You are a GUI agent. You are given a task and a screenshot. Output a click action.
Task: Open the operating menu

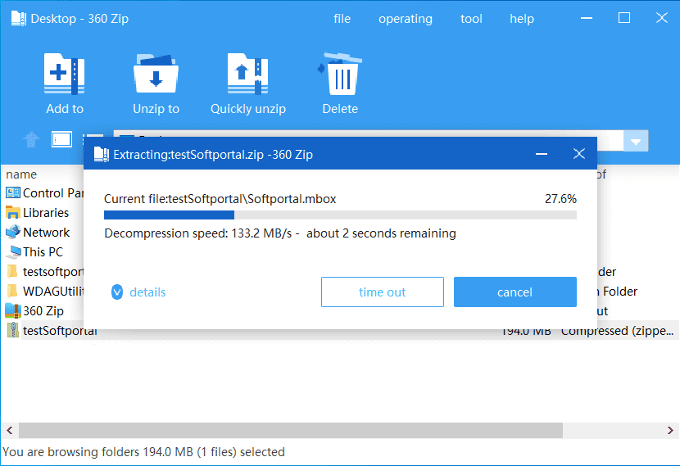(406, 19)
